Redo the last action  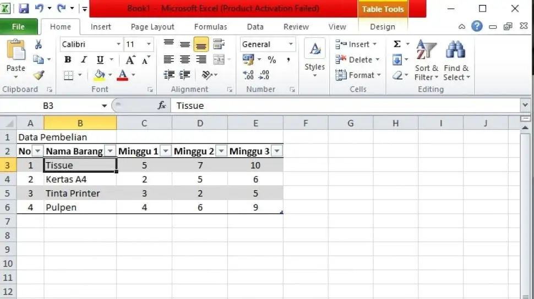click(61, 8)
